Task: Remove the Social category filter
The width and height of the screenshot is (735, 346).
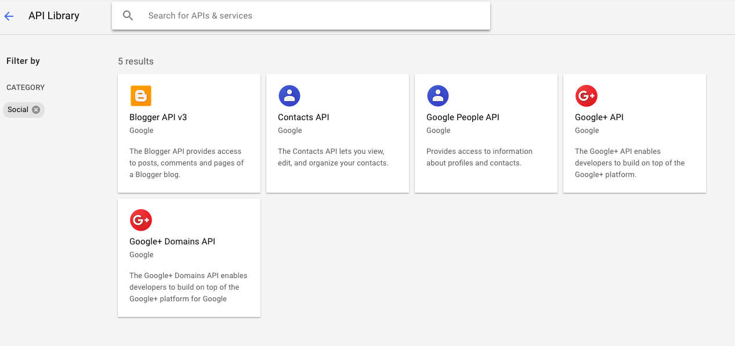Action: coord(36,110)
